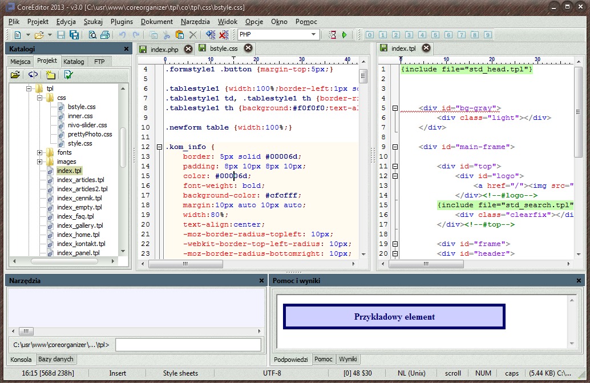The width and height of the screenshot is (590, 383).
Task: Click the Delete X toolbar icon
Action: 193,35
